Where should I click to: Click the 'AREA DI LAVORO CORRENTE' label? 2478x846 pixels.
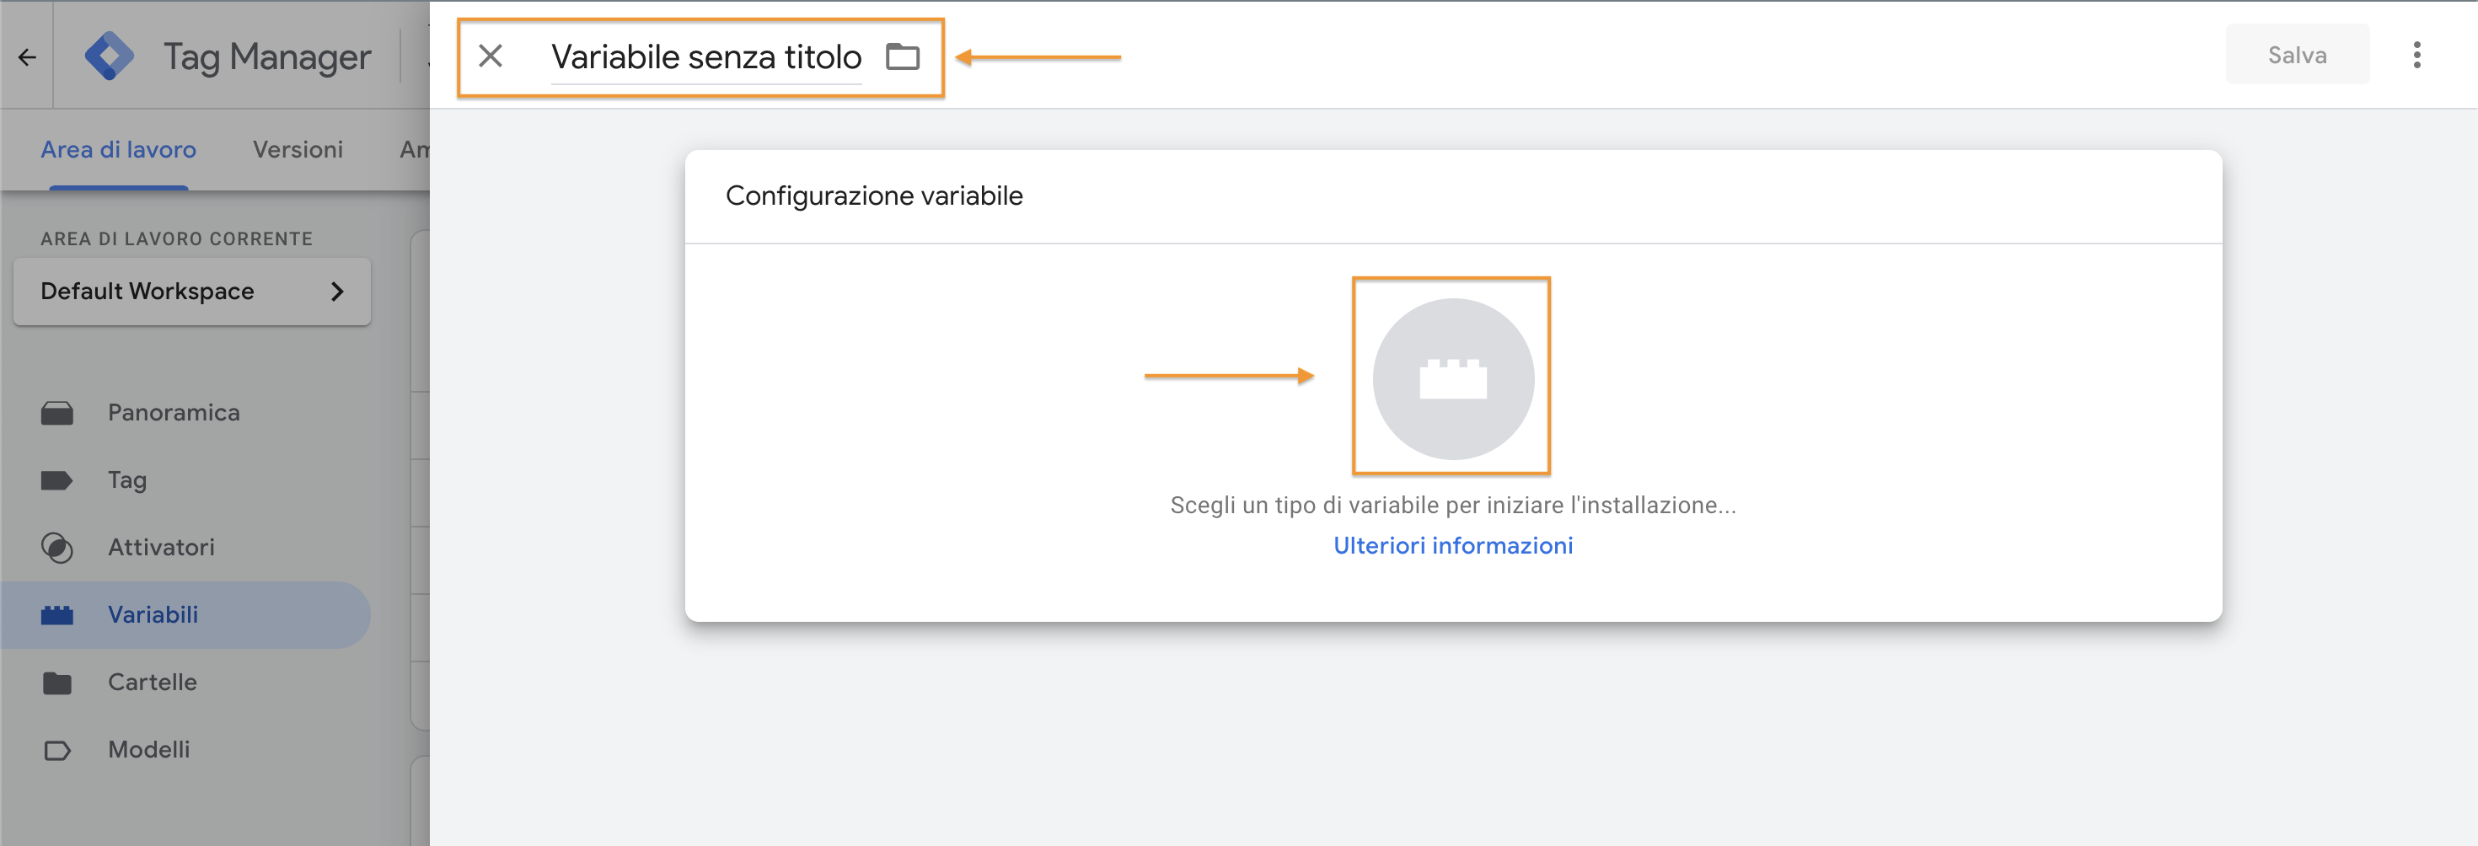point(177,238)
